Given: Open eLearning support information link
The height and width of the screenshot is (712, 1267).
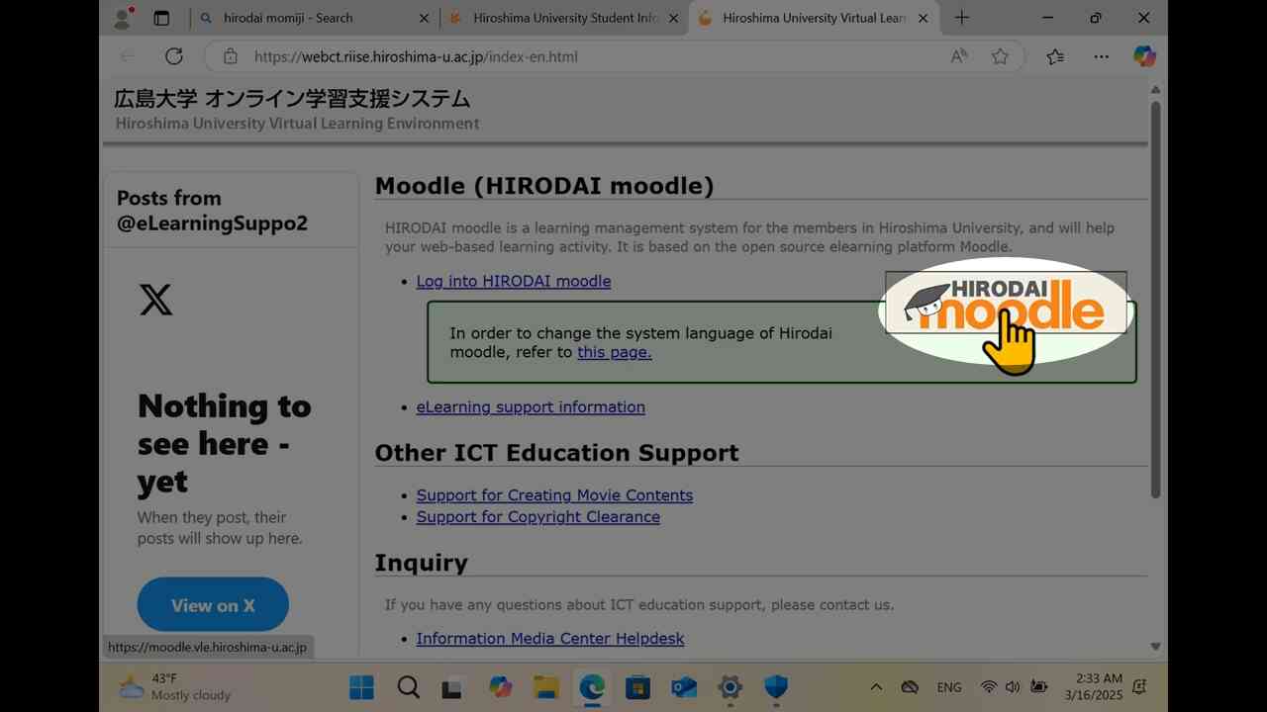Looking at the screenshot, I should click(x=531, y=406).
